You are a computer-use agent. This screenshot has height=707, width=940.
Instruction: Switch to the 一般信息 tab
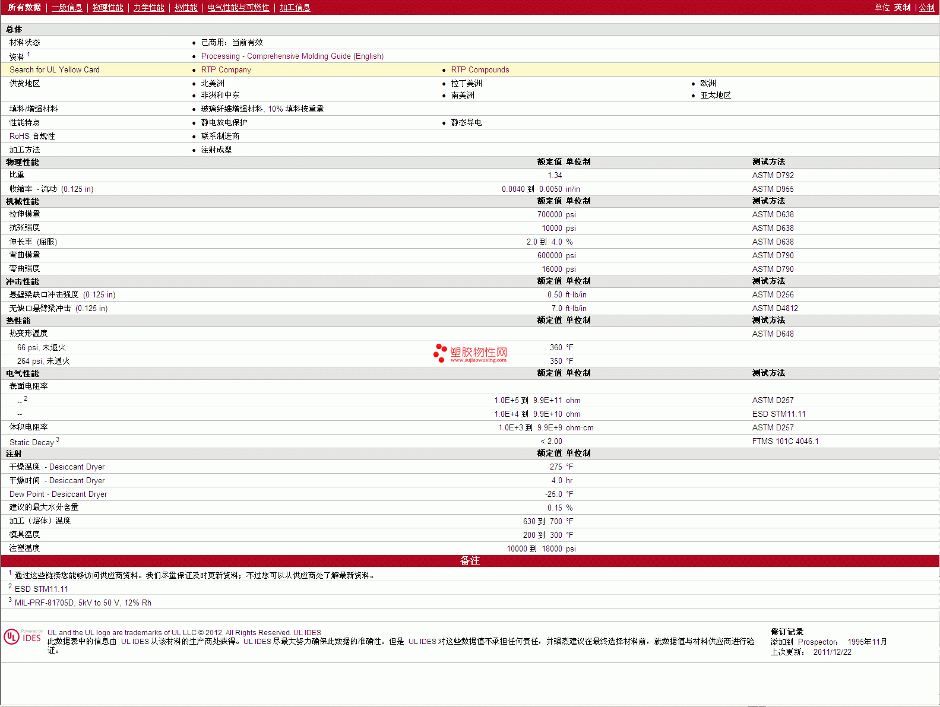click(x=67, y=7)
